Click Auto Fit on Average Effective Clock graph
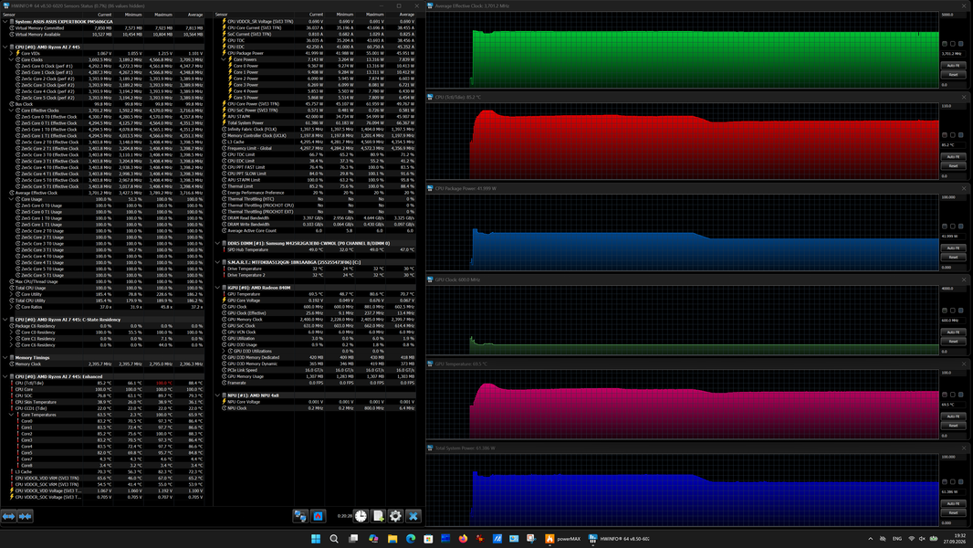973x548 pixels. click(953, 65)
